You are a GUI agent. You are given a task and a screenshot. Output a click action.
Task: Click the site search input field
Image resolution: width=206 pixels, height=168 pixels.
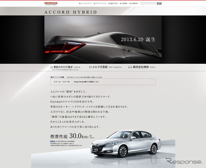(x=149, y=4)
